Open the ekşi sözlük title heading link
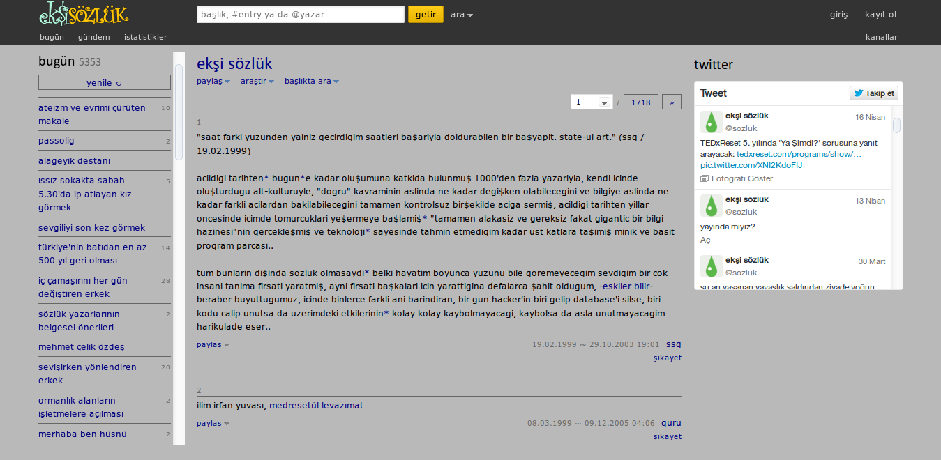 click(x=234, y=63)
